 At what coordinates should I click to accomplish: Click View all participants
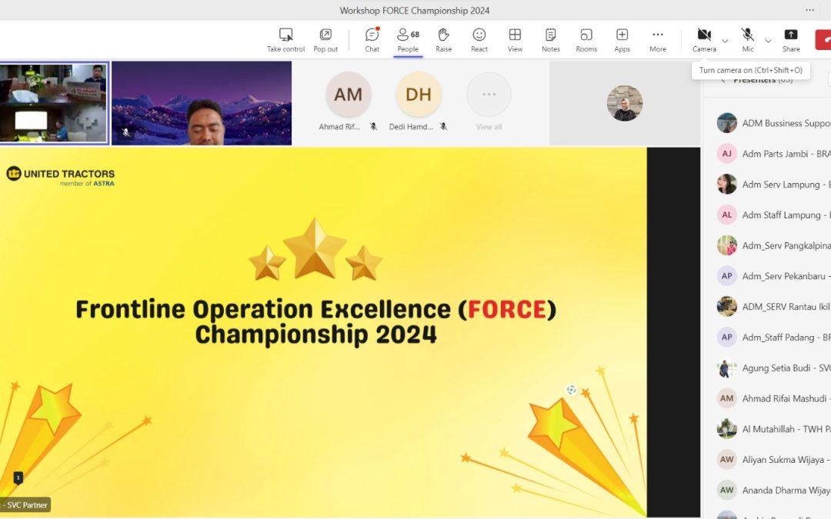pyautogui.click(x=489, y=101)
